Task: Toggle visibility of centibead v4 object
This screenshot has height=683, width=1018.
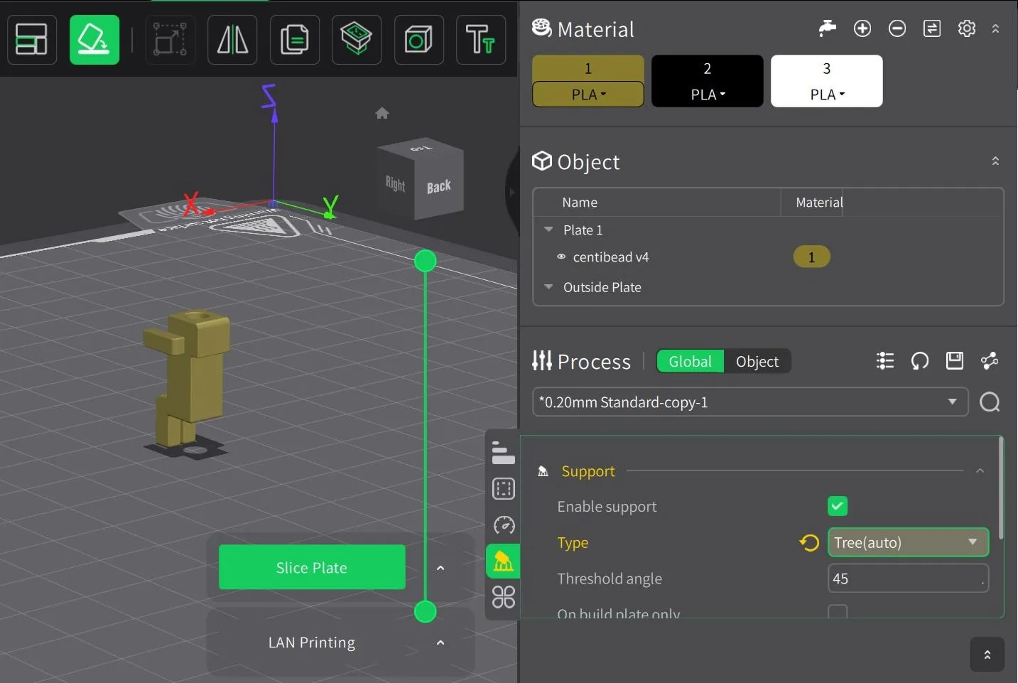Action: [561, 257]
